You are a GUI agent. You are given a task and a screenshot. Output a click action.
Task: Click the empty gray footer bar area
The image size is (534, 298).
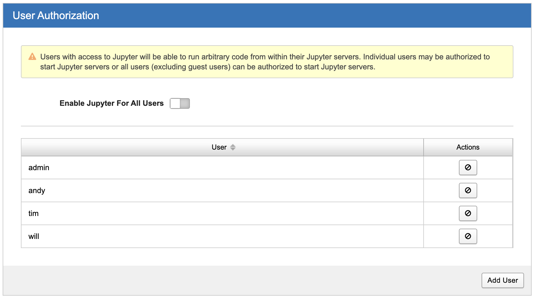pos(236,280)
